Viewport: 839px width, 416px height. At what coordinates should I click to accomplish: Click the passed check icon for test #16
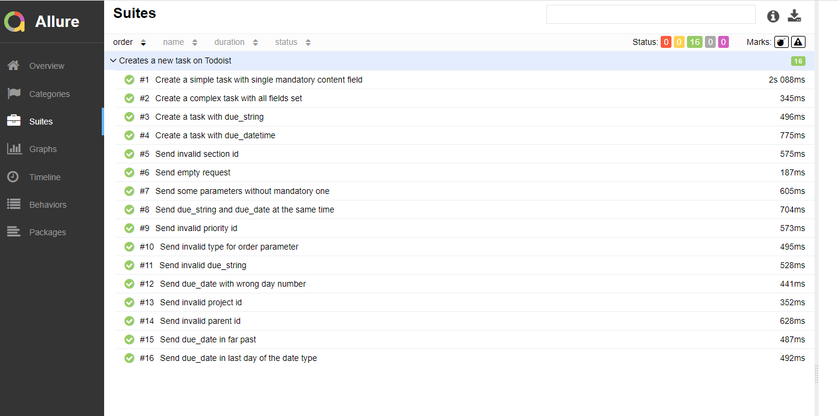[129, 358]
